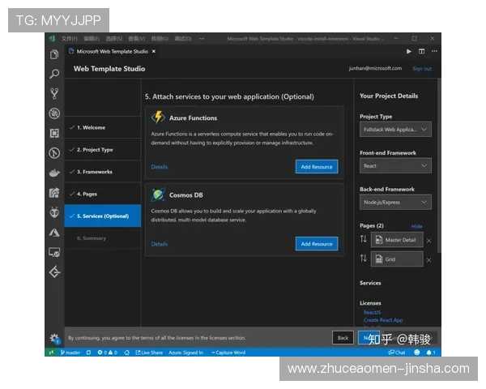Open Details link for Cosmos DB

tap(160, 244)
